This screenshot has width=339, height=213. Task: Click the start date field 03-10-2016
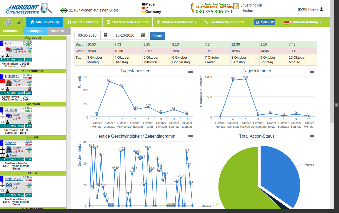[88, 35]
